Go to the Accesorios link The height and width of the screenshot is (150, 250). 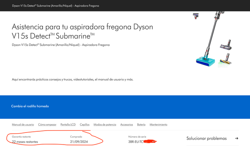[x=127, y=125]
